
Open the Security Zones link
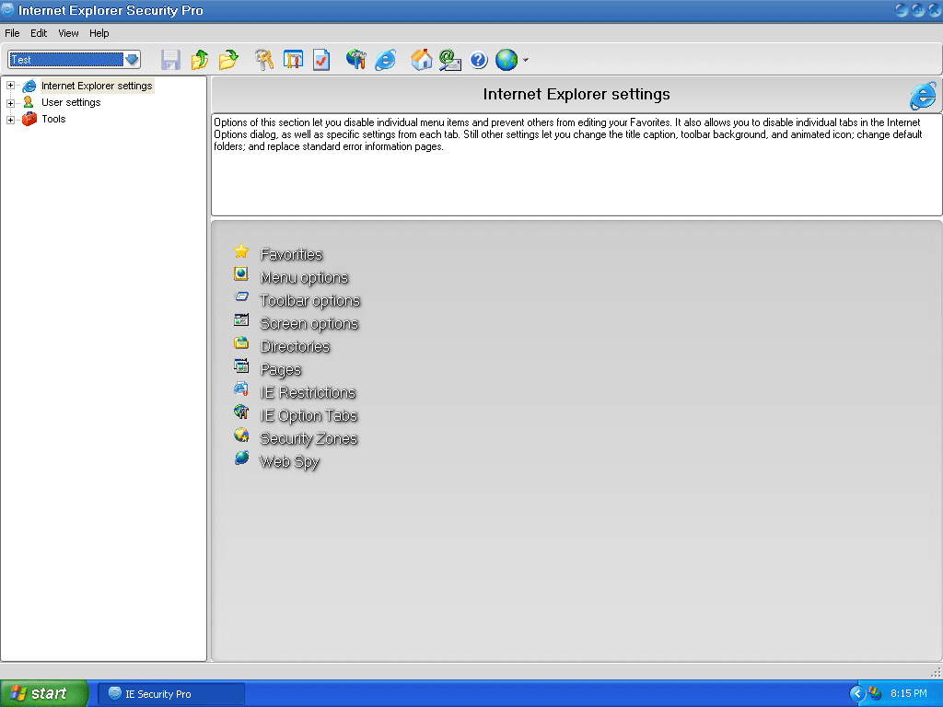(309, 438)
